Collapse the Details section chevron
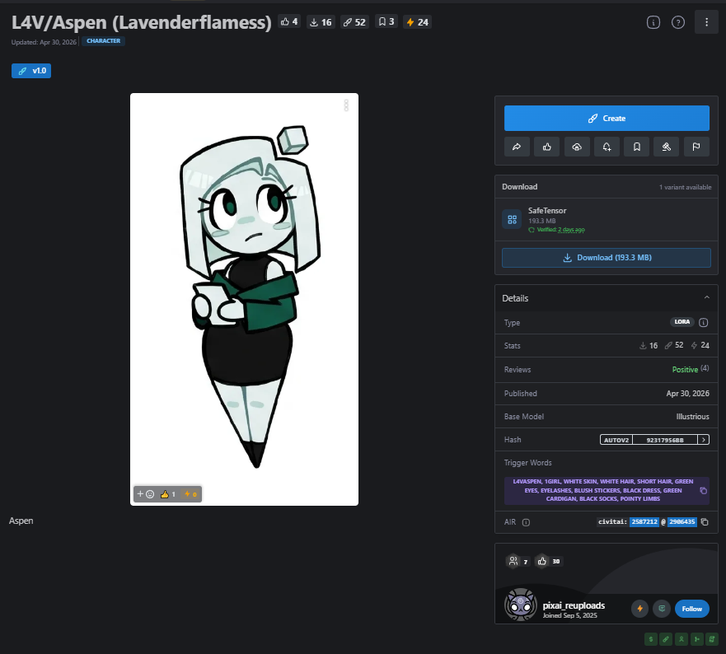 706,297
